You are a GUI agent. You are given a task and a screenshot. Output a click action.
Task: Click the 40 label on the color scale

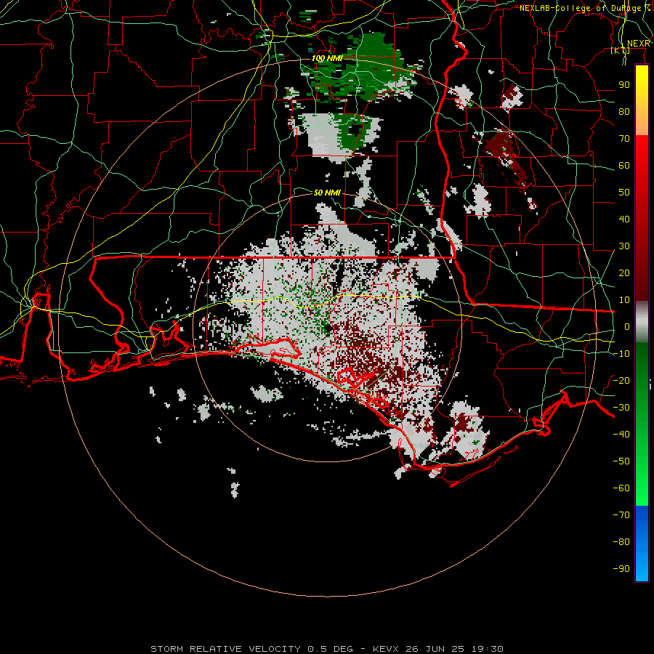624,219
